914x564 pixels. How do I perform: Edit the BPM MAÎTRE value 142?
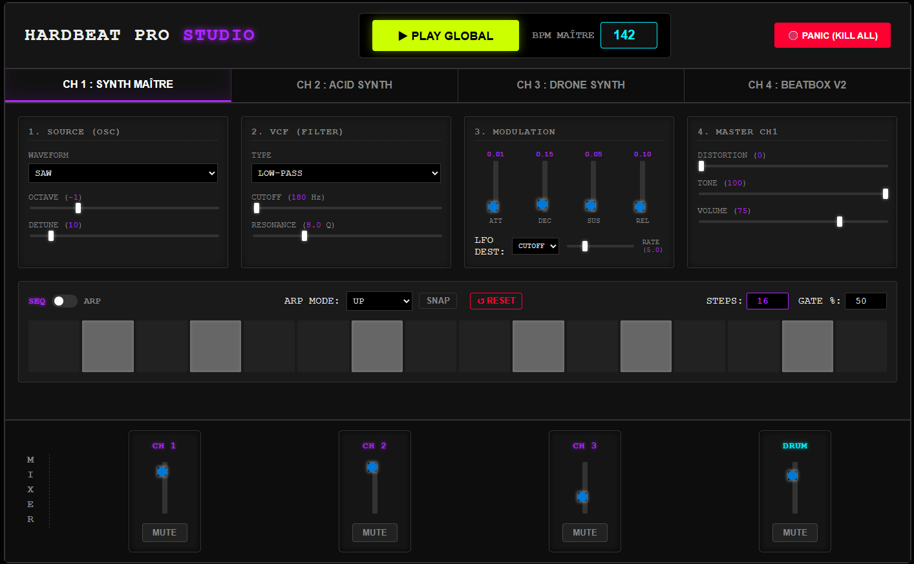pos(628,35)
